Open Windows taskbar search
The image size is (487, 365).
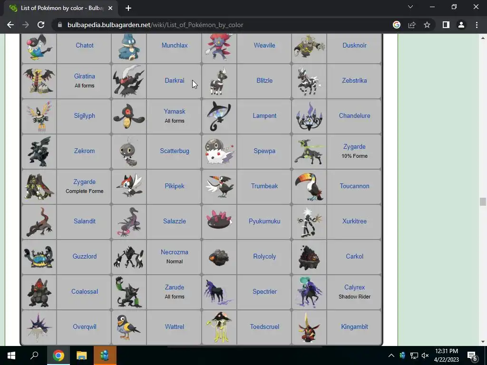pos(34,355)
